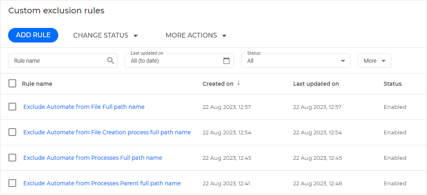Select checkbox for File Creation process rule

(x=13, y=132)
